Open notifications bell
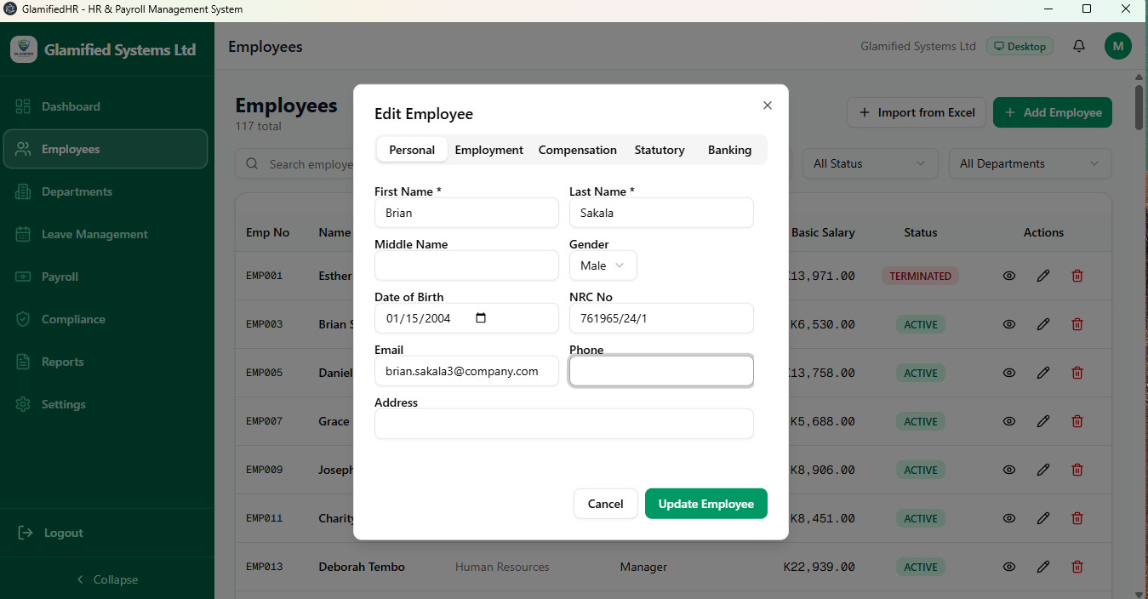Image resolution: width=1148 pixels, height=599 pixels. pyautogui.click(x=1079, y=46)
